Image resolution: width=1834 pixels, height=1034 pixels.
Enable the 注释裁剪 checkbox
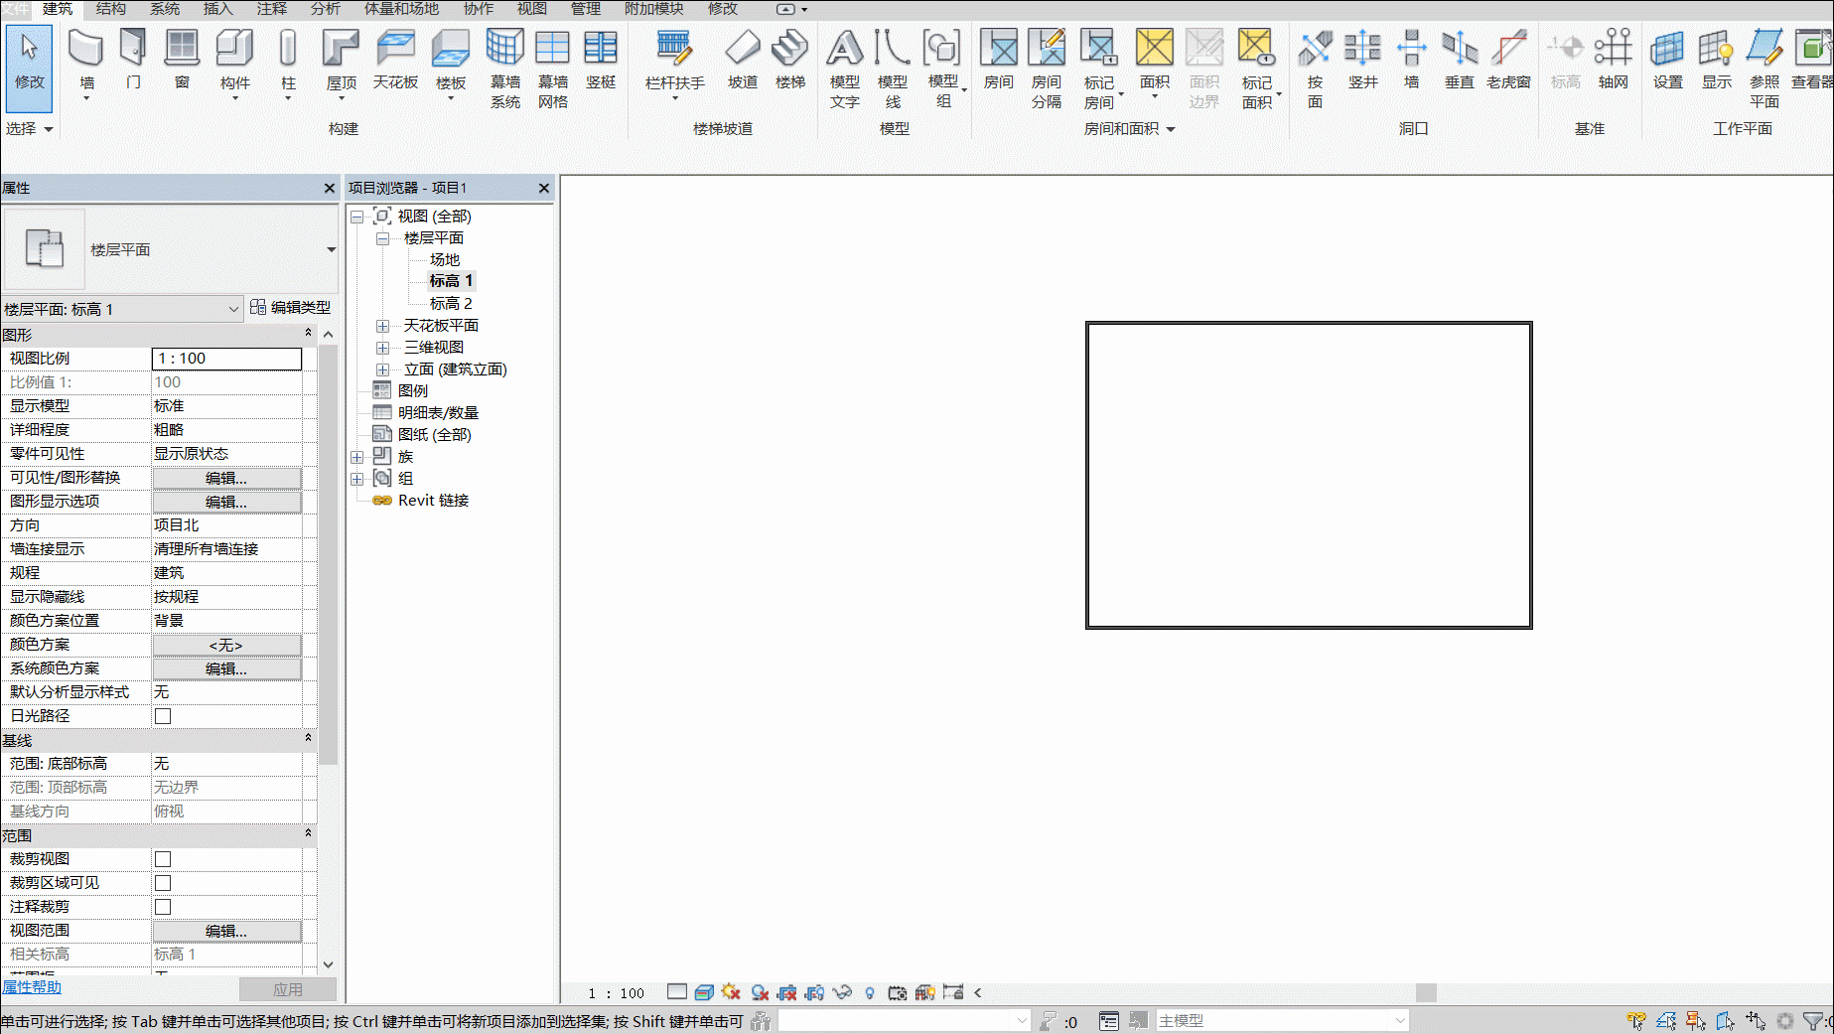(x=163, y=907)
